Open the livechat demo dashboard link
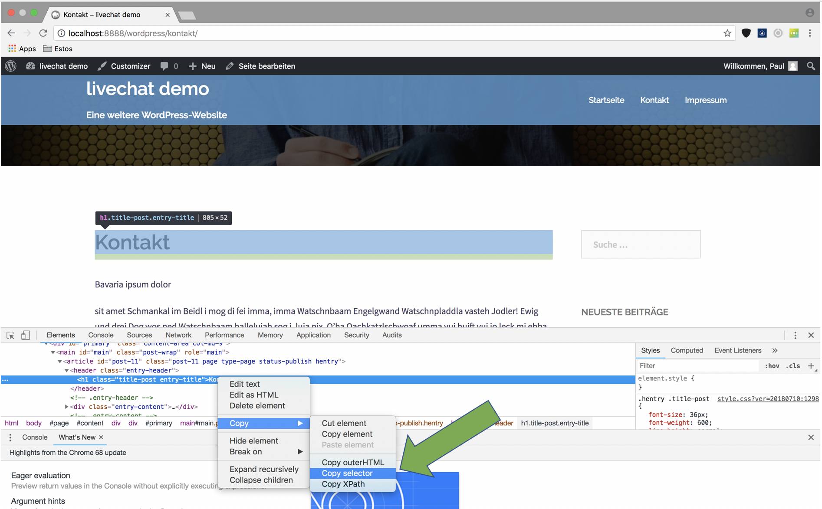This screenshot has height=509, width=822. (57, 66)
